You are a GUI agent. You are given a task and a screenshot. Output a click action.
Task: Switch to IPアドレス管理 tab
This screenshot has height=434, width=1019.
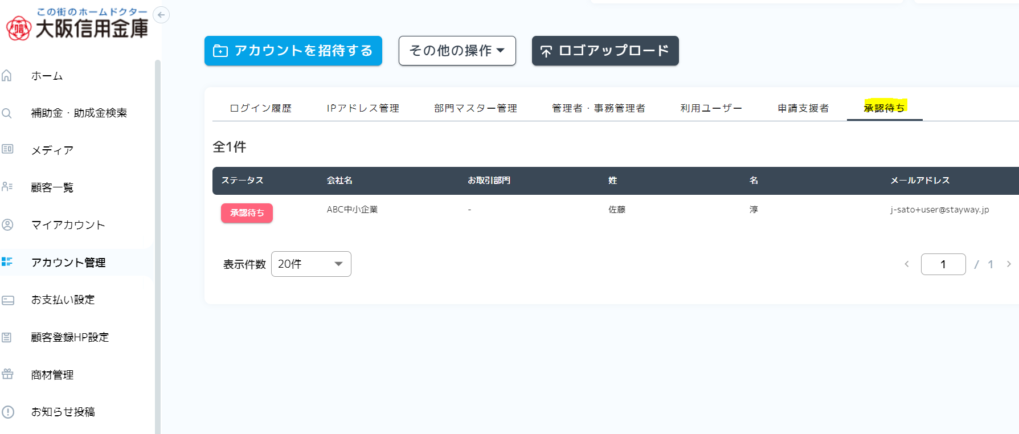click(x=363, y=108)
